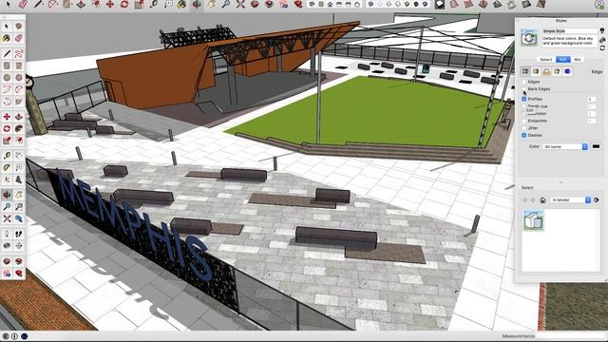The image size is (608, 342).
Task: Click the Styles panel home icon
Action: (542, 200)
